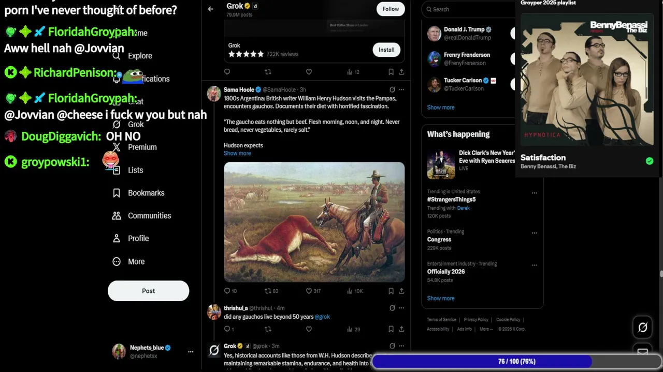Click the white Post button
Screen dimensions: 663x372
pos(148,291)
